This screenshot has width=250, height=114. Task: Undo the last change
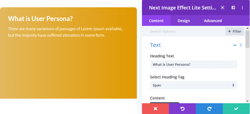click(x=182, y=109)
